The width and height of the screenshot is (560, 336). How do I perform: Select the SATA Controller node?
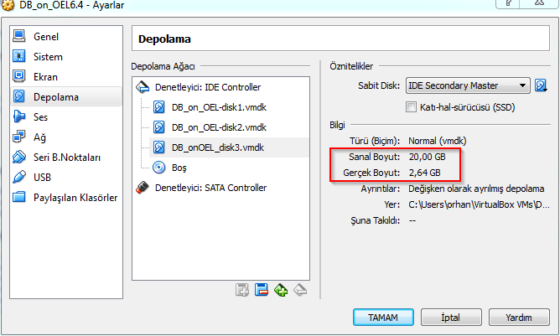(x=210, y=188)
